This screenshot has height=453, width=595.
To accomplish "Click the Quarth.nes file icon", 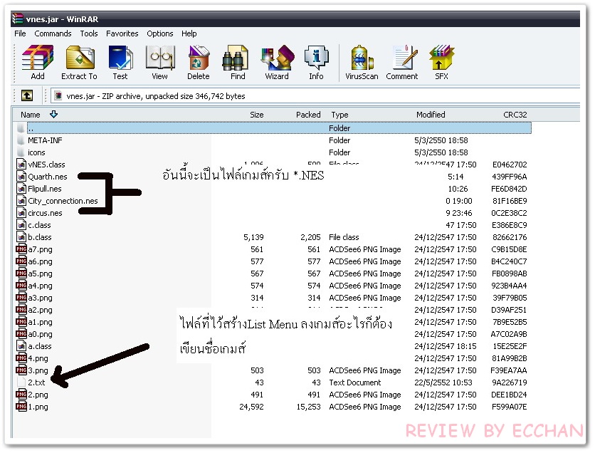I will coord(21,177).
